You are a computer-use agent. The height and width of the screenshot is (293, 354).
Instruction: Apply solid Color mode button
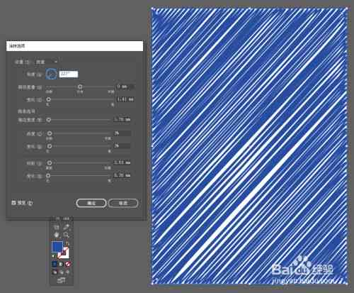tap(55, 264)
